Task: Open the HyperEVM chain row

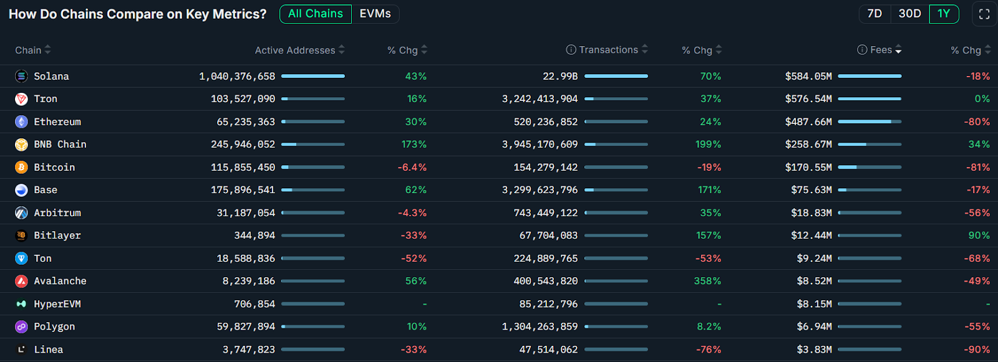Action: (x=57, y=304)
